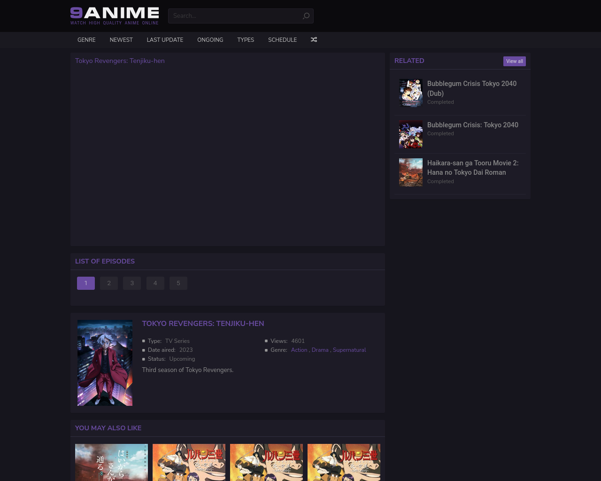Select episode 3

click(x=132, y=283)
